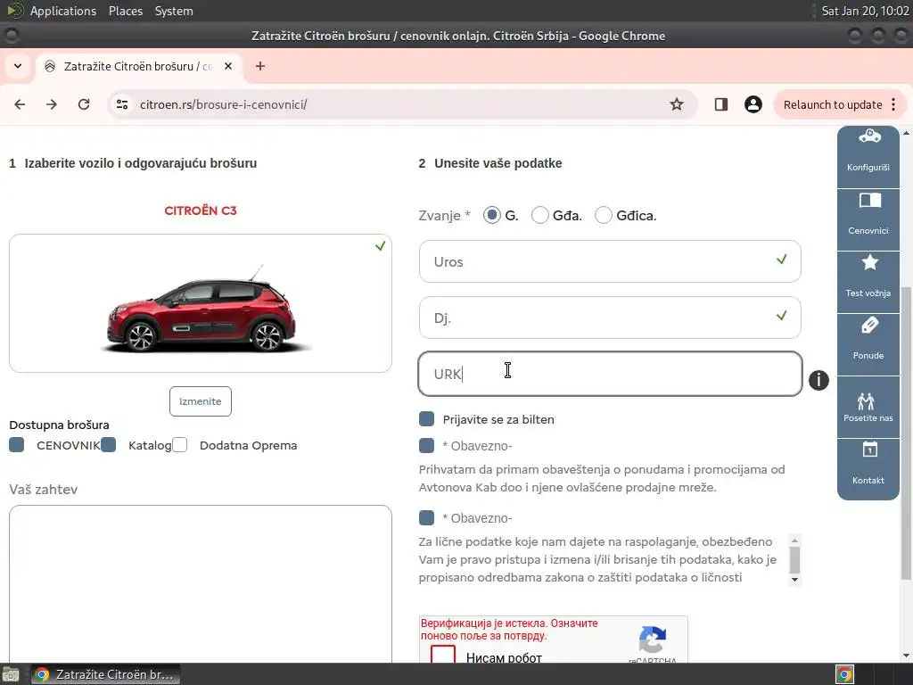This screenshot has height=685, width=913.
Task: Click the Dostupna brošura label
Action: [59, 425]
